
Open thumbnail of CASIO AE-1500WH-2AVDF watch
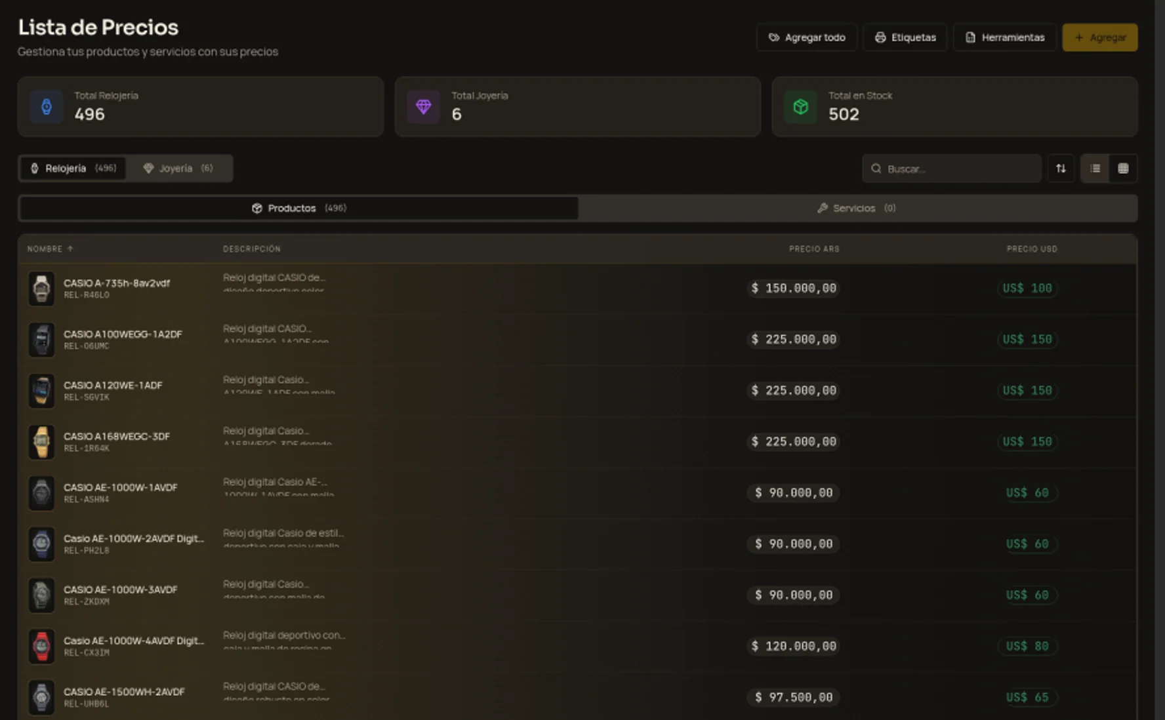pos(41,698)
